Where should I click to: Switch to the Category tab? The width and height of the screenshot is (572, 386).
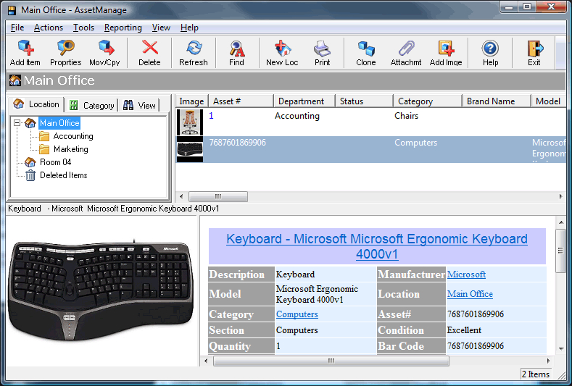click(91, 105)
